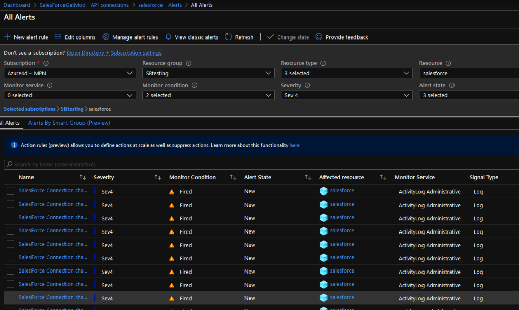The height and width of the screenshot is (310, 519).
Task: Select the first alert row checkbox
Action: (10, 191)
